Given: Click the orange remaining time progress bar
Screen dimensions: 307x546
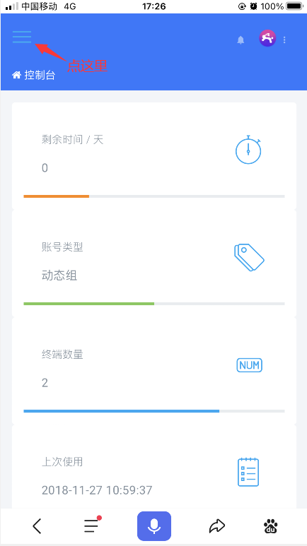Looking at the screenshot, I should [x=56, y=196].
